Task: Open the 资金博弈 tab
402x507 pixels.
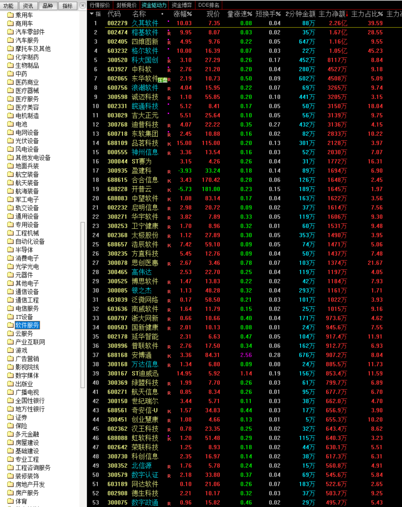Action: 182,5
